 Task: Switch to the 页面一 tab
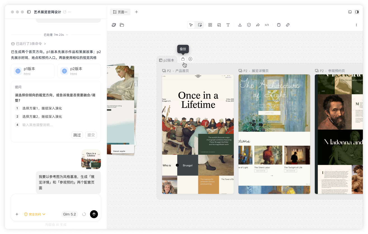120,12
